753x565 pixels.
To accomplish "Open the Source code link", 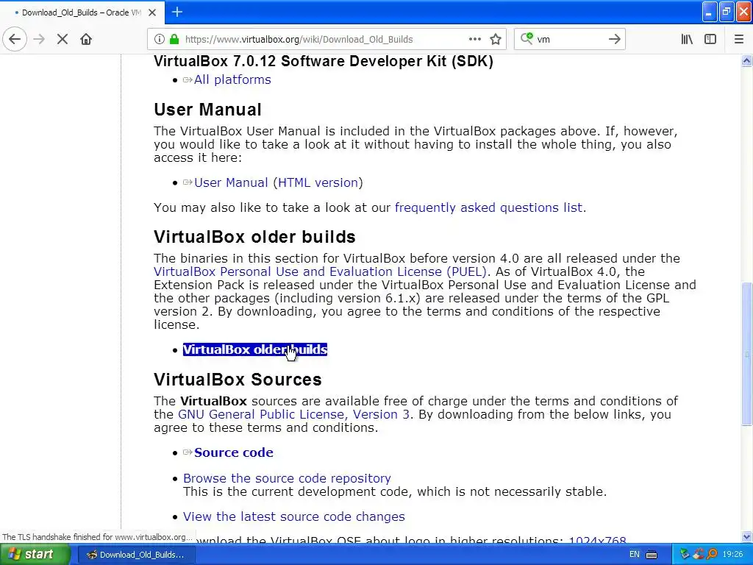I will click(233, 452).
